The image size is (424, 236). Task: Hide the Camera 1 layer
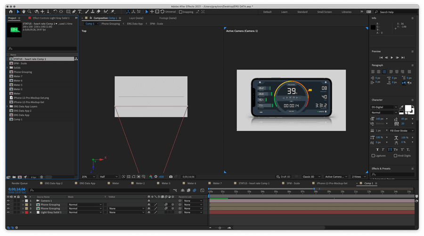click(8, 201)
